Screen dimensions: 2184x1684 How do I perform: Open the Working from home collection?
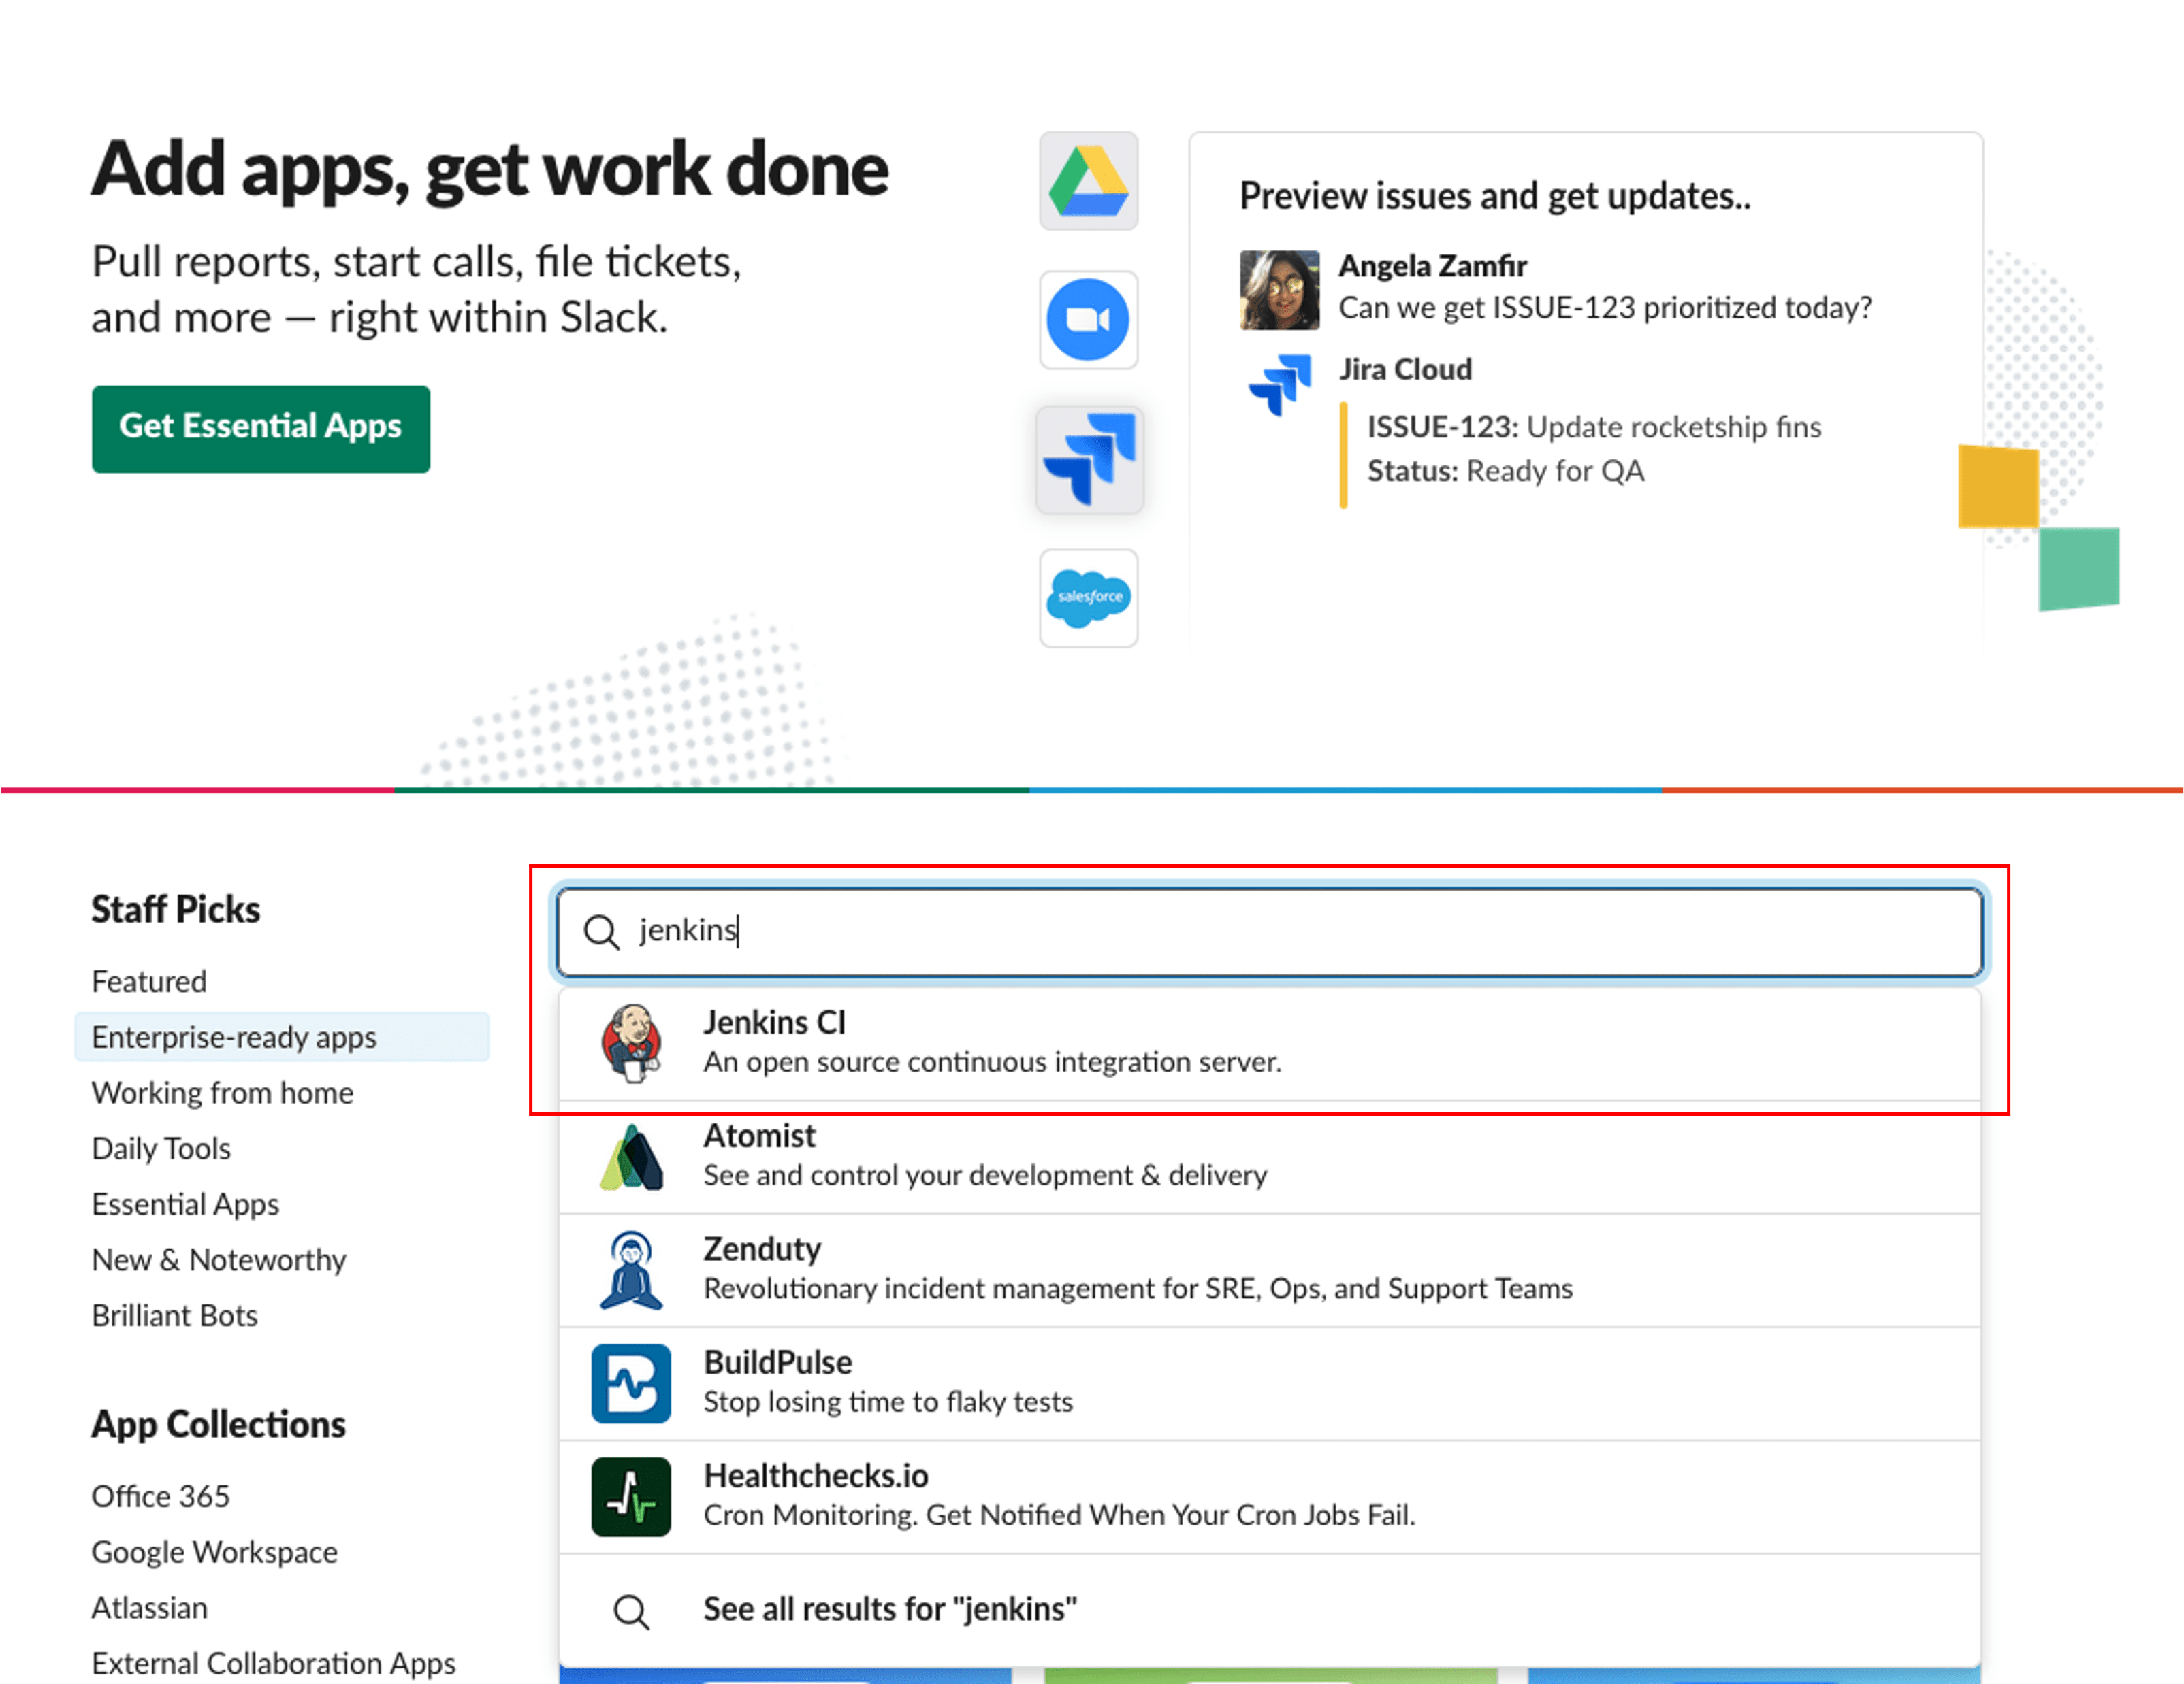coord(222,1092)
